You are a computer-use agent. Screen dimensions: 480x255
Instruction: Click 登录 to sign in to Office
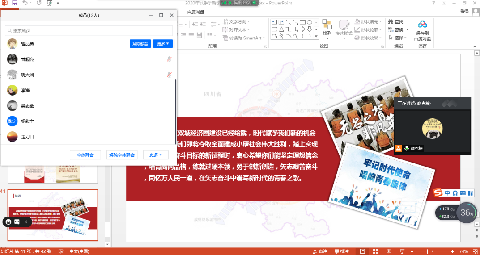pos(464,12)
